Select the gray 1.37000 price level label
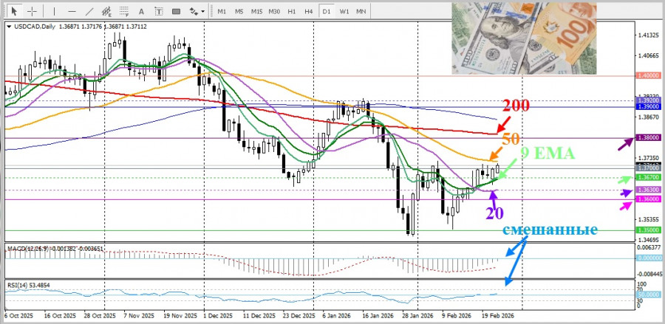 [x=649, y=168]
